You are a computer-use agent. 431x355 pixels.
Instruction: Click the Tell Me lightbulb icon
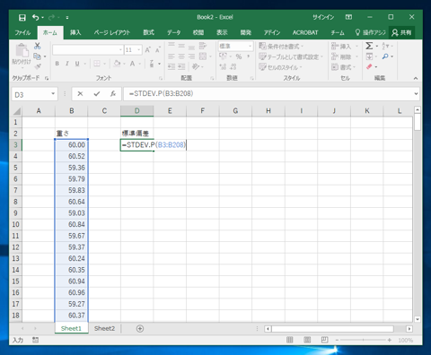tap(357, 32)
